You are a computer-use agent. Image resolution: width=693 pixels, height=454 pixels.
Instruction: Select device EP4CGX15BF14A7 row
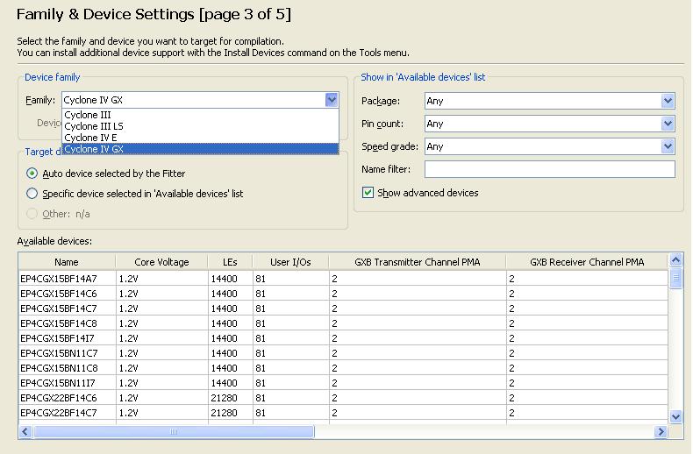pos(59,279)
